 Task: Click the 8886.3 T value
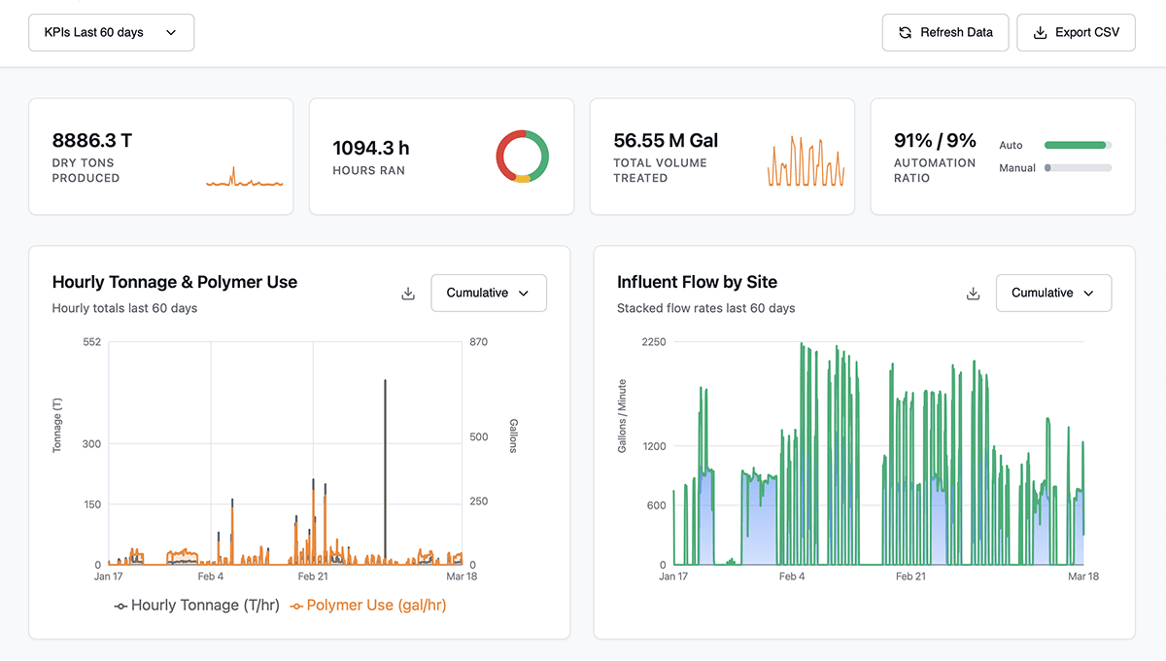(92, 141)
